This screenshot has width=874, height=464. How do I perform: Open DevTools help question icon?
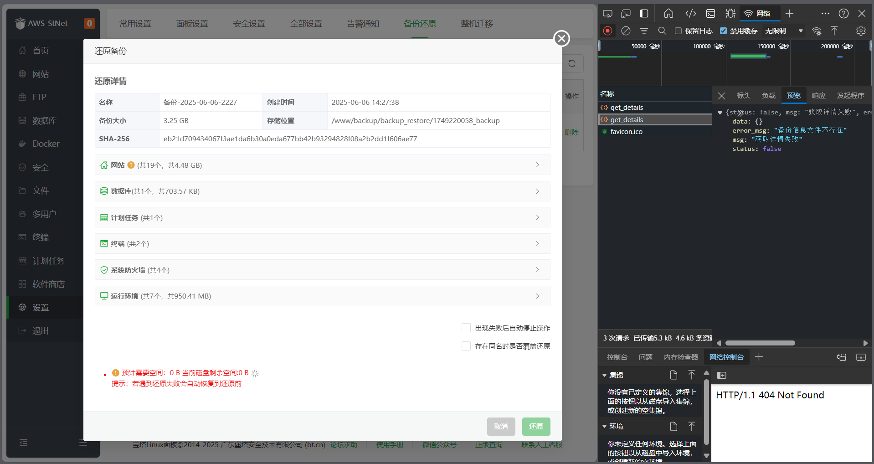(843, 14)
